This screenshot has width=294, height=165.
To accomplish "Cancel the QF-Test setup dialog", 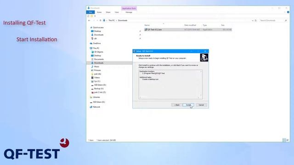I will coord(201,105).
